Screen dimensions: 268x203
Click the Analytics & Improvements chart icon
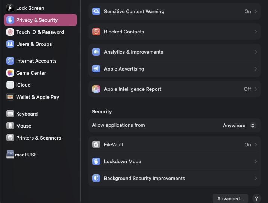tap(96, 52)
